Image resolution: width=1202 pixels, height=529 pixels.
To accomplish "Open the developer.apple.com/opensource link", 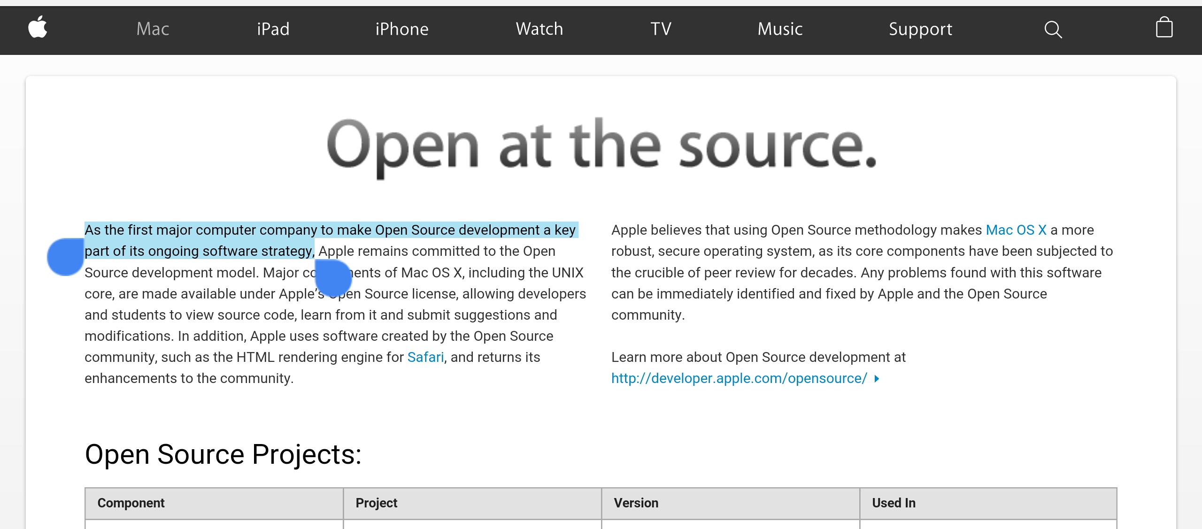I will point(740,378).
